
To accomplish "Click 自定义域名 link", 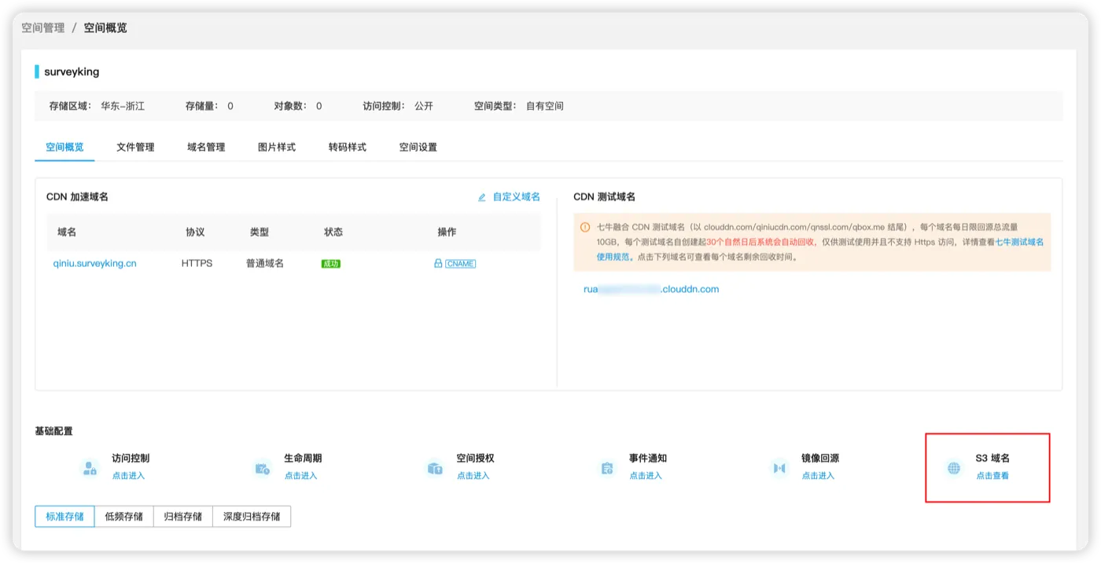I will pos(517,197).
